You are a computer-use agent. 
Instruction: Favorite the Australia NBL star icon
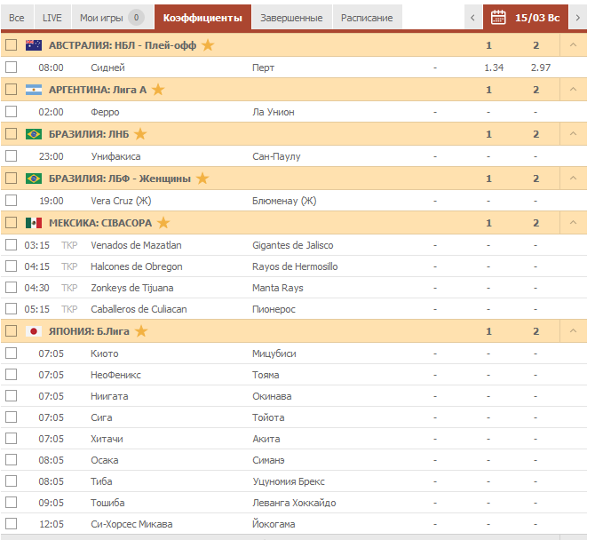click(208, 45)
